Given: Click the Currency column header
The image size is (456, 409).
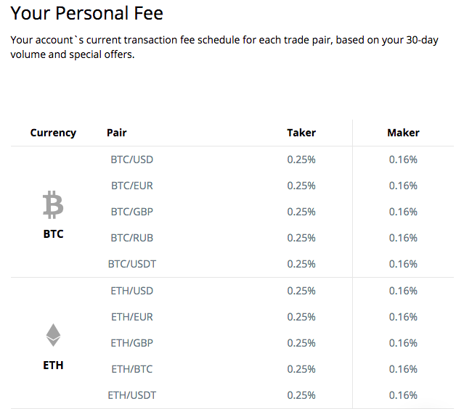Looking at the screenshot, I should pyautogui.click(x=53, y=133).
